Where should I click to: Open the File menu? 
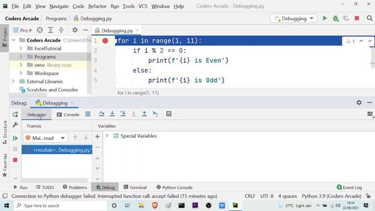coord(15,6)
